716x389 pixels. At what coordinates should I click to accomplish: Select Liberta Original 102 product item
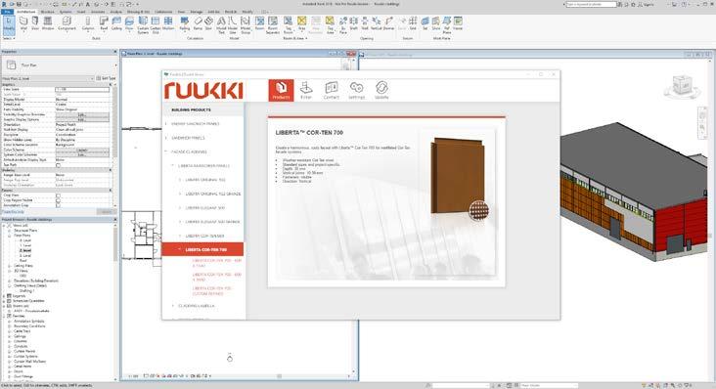click(205, 180)
